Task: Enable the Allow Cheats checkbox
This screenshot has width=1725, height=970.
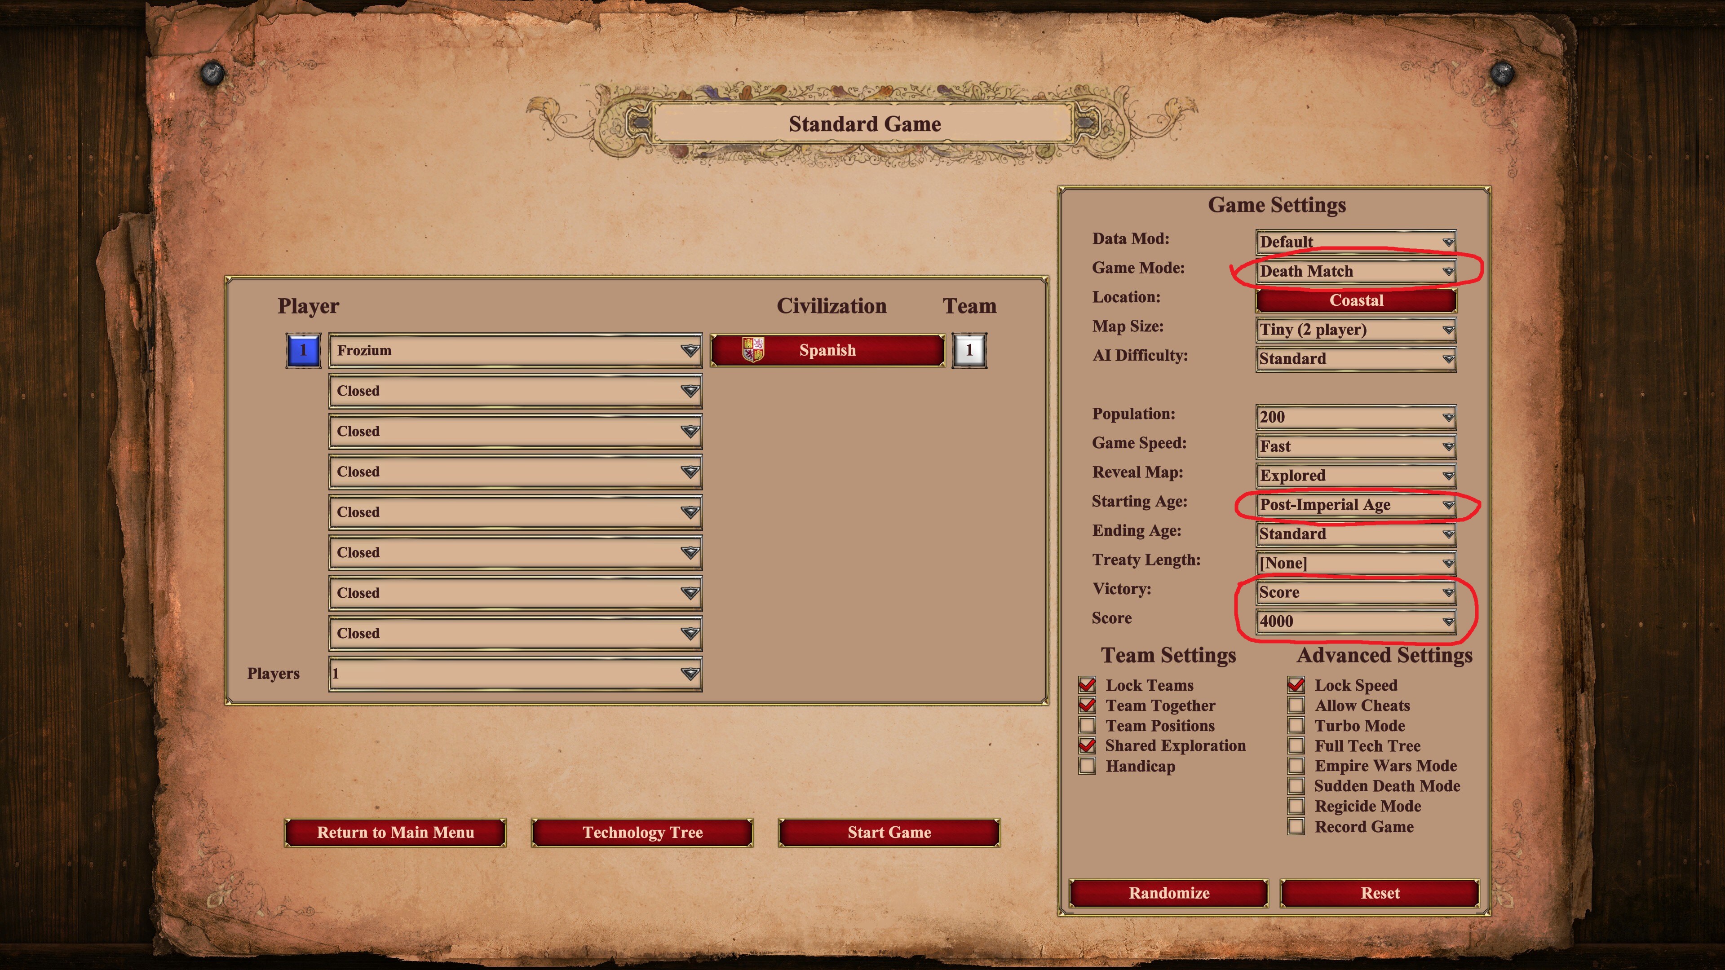Action: click(1296, 705)
